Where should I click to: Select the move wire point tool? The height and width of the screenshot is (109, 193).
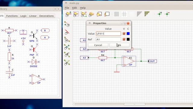pyautogui.click(x=67, y=62)
